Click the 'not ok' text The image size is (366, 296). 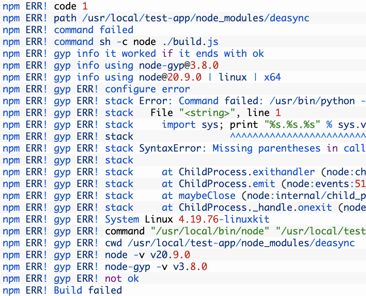click(122, 279)
